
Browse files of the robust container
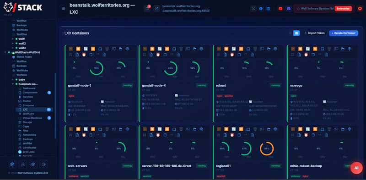(269, 49)
